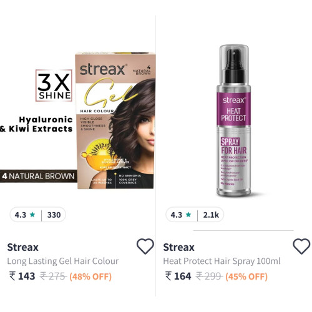The height and width of the screenshot is (312, 312).
Task: Click the star in the Gel Hair Colour rating
Action: (32, 215)
